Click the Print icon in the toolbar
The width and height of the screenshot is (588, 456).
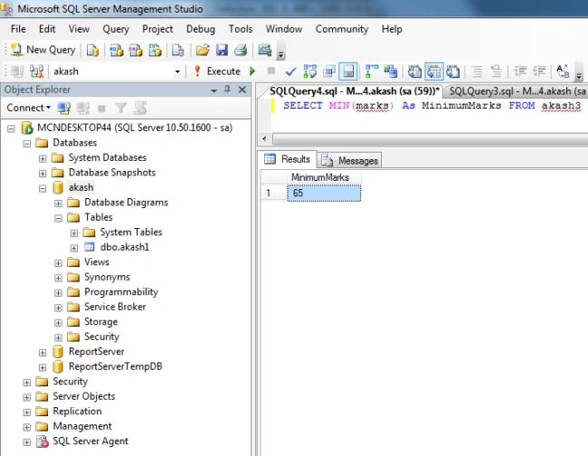pos(241,50)
